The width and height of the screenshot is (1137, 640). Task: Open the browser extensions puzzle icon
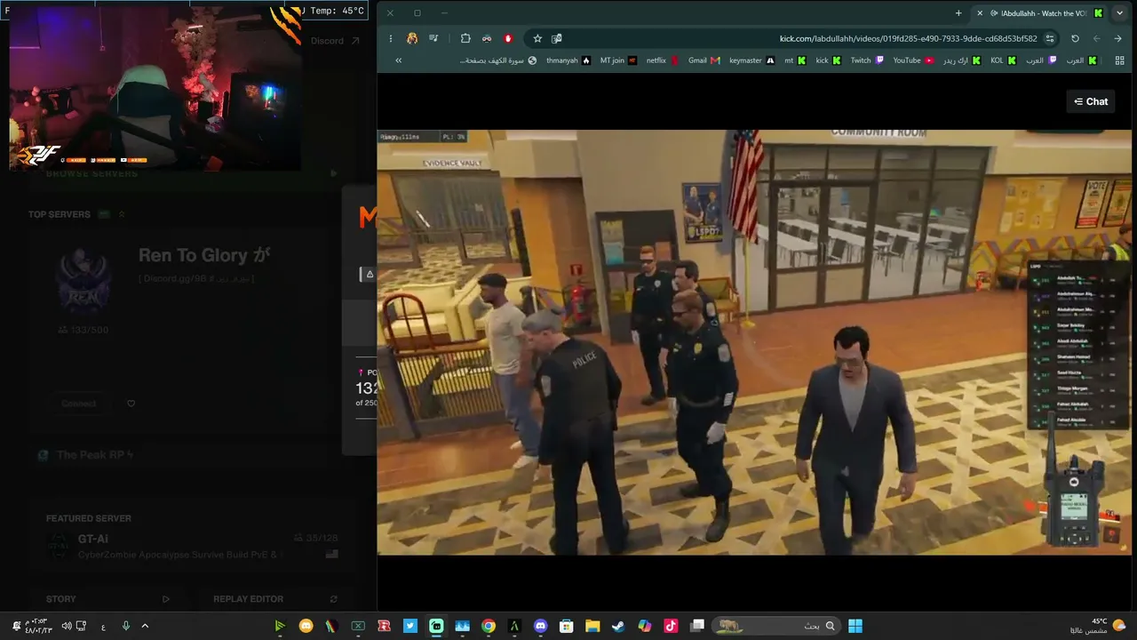click(x=465, y=38)
